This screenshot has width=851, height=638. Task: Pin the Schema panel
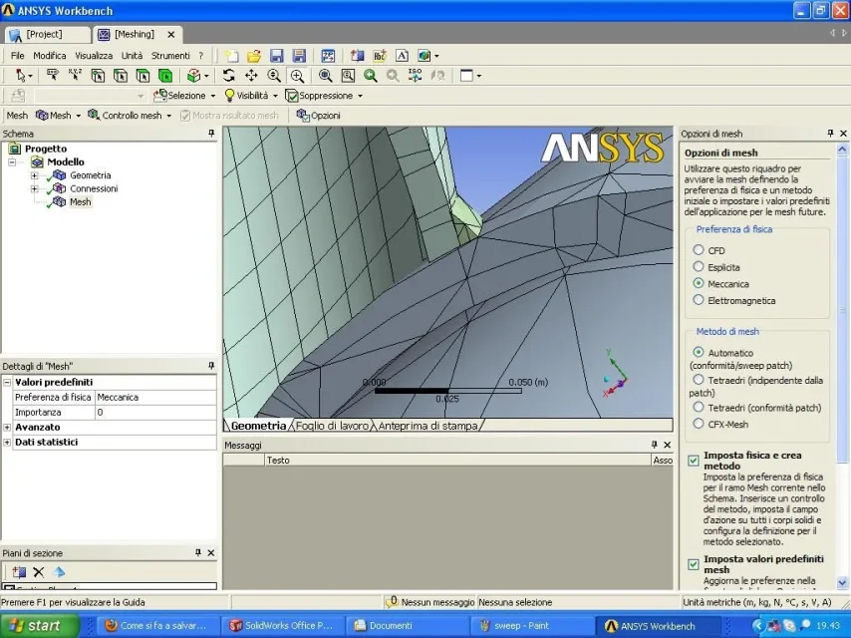tap(211, 133)
